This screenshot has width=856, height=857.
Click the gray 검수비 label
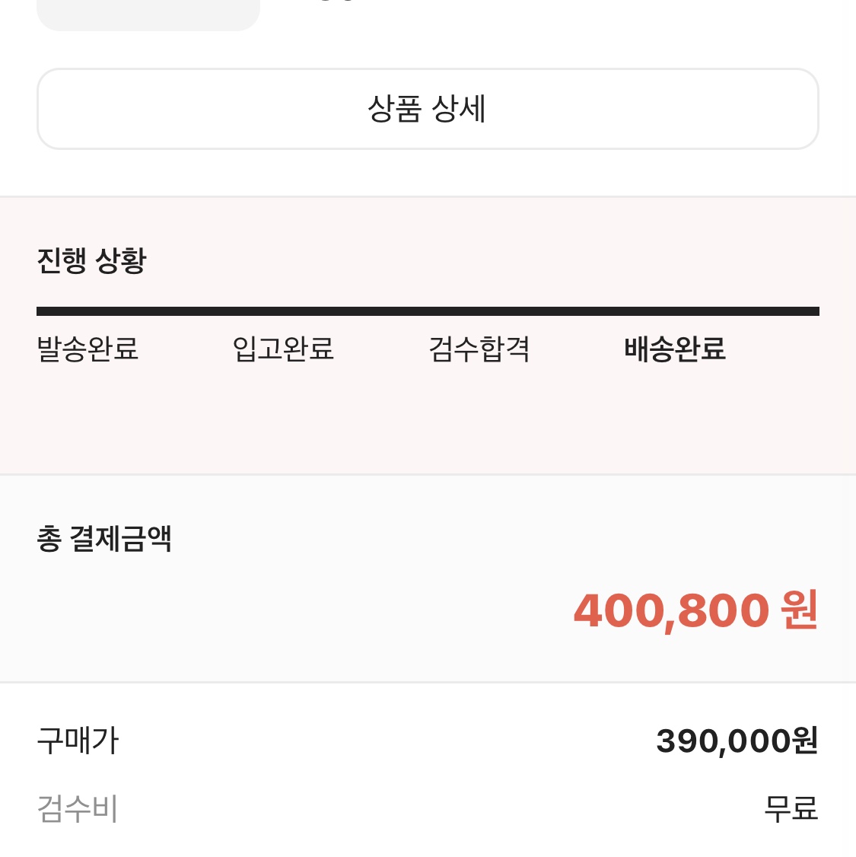tap(77, 808)
